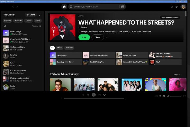
Task: Toggle shuffle playback
Action: pos(83,95)
